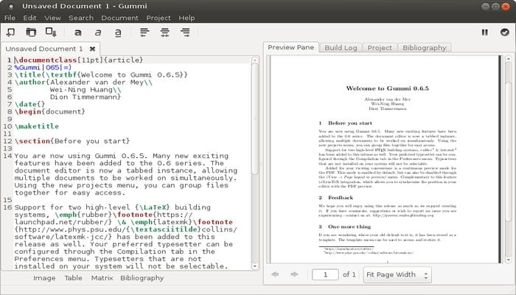Click the 'Dion Timmermann}' author line in the editor

click(x=86, y=97)
